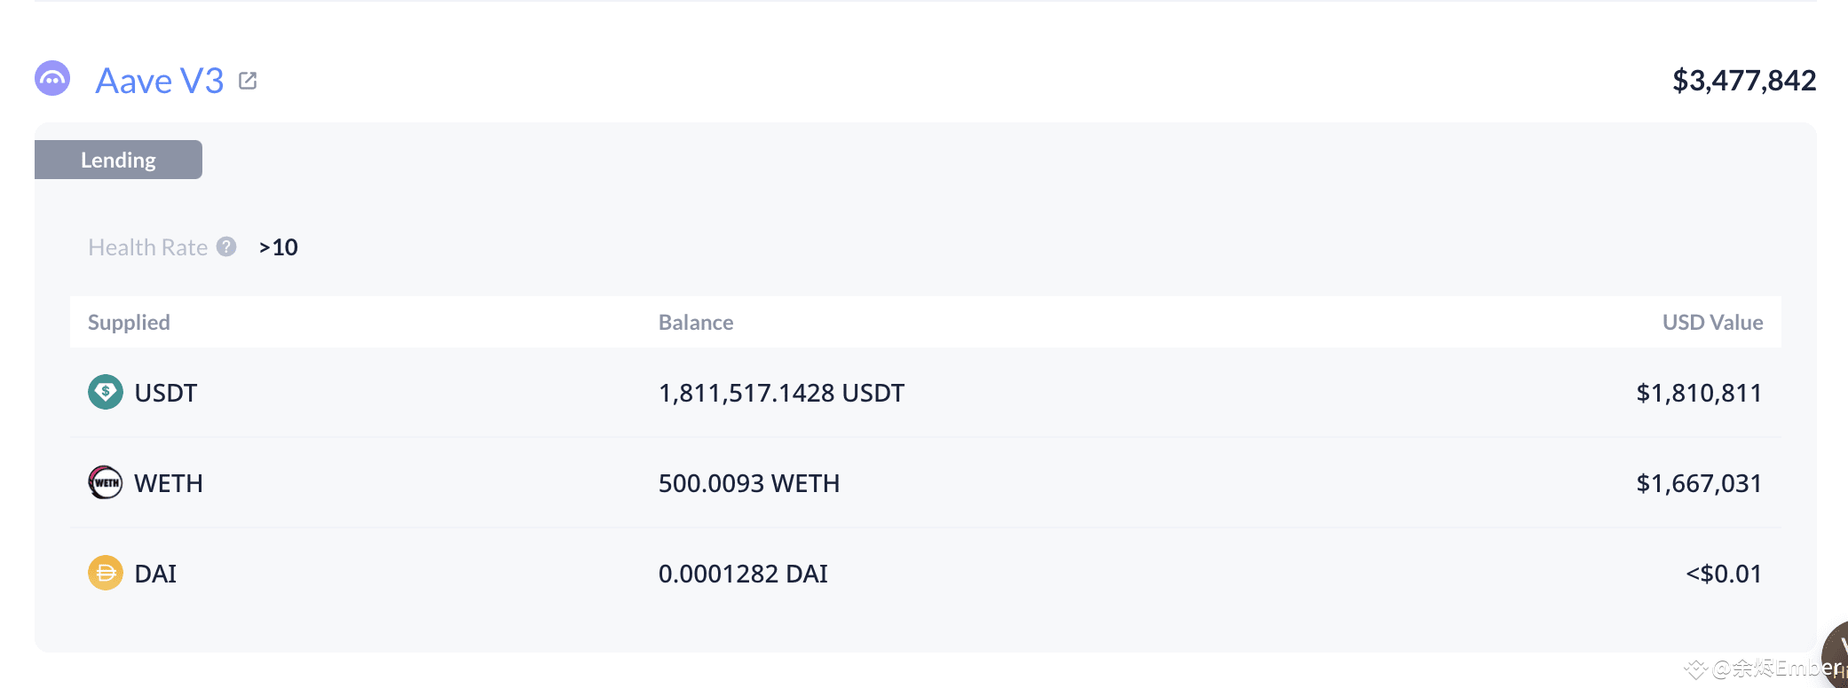Click the Supplied column header
This screenshot has width=1848, height=688.
pyautogui.click(x=129, y=322)
